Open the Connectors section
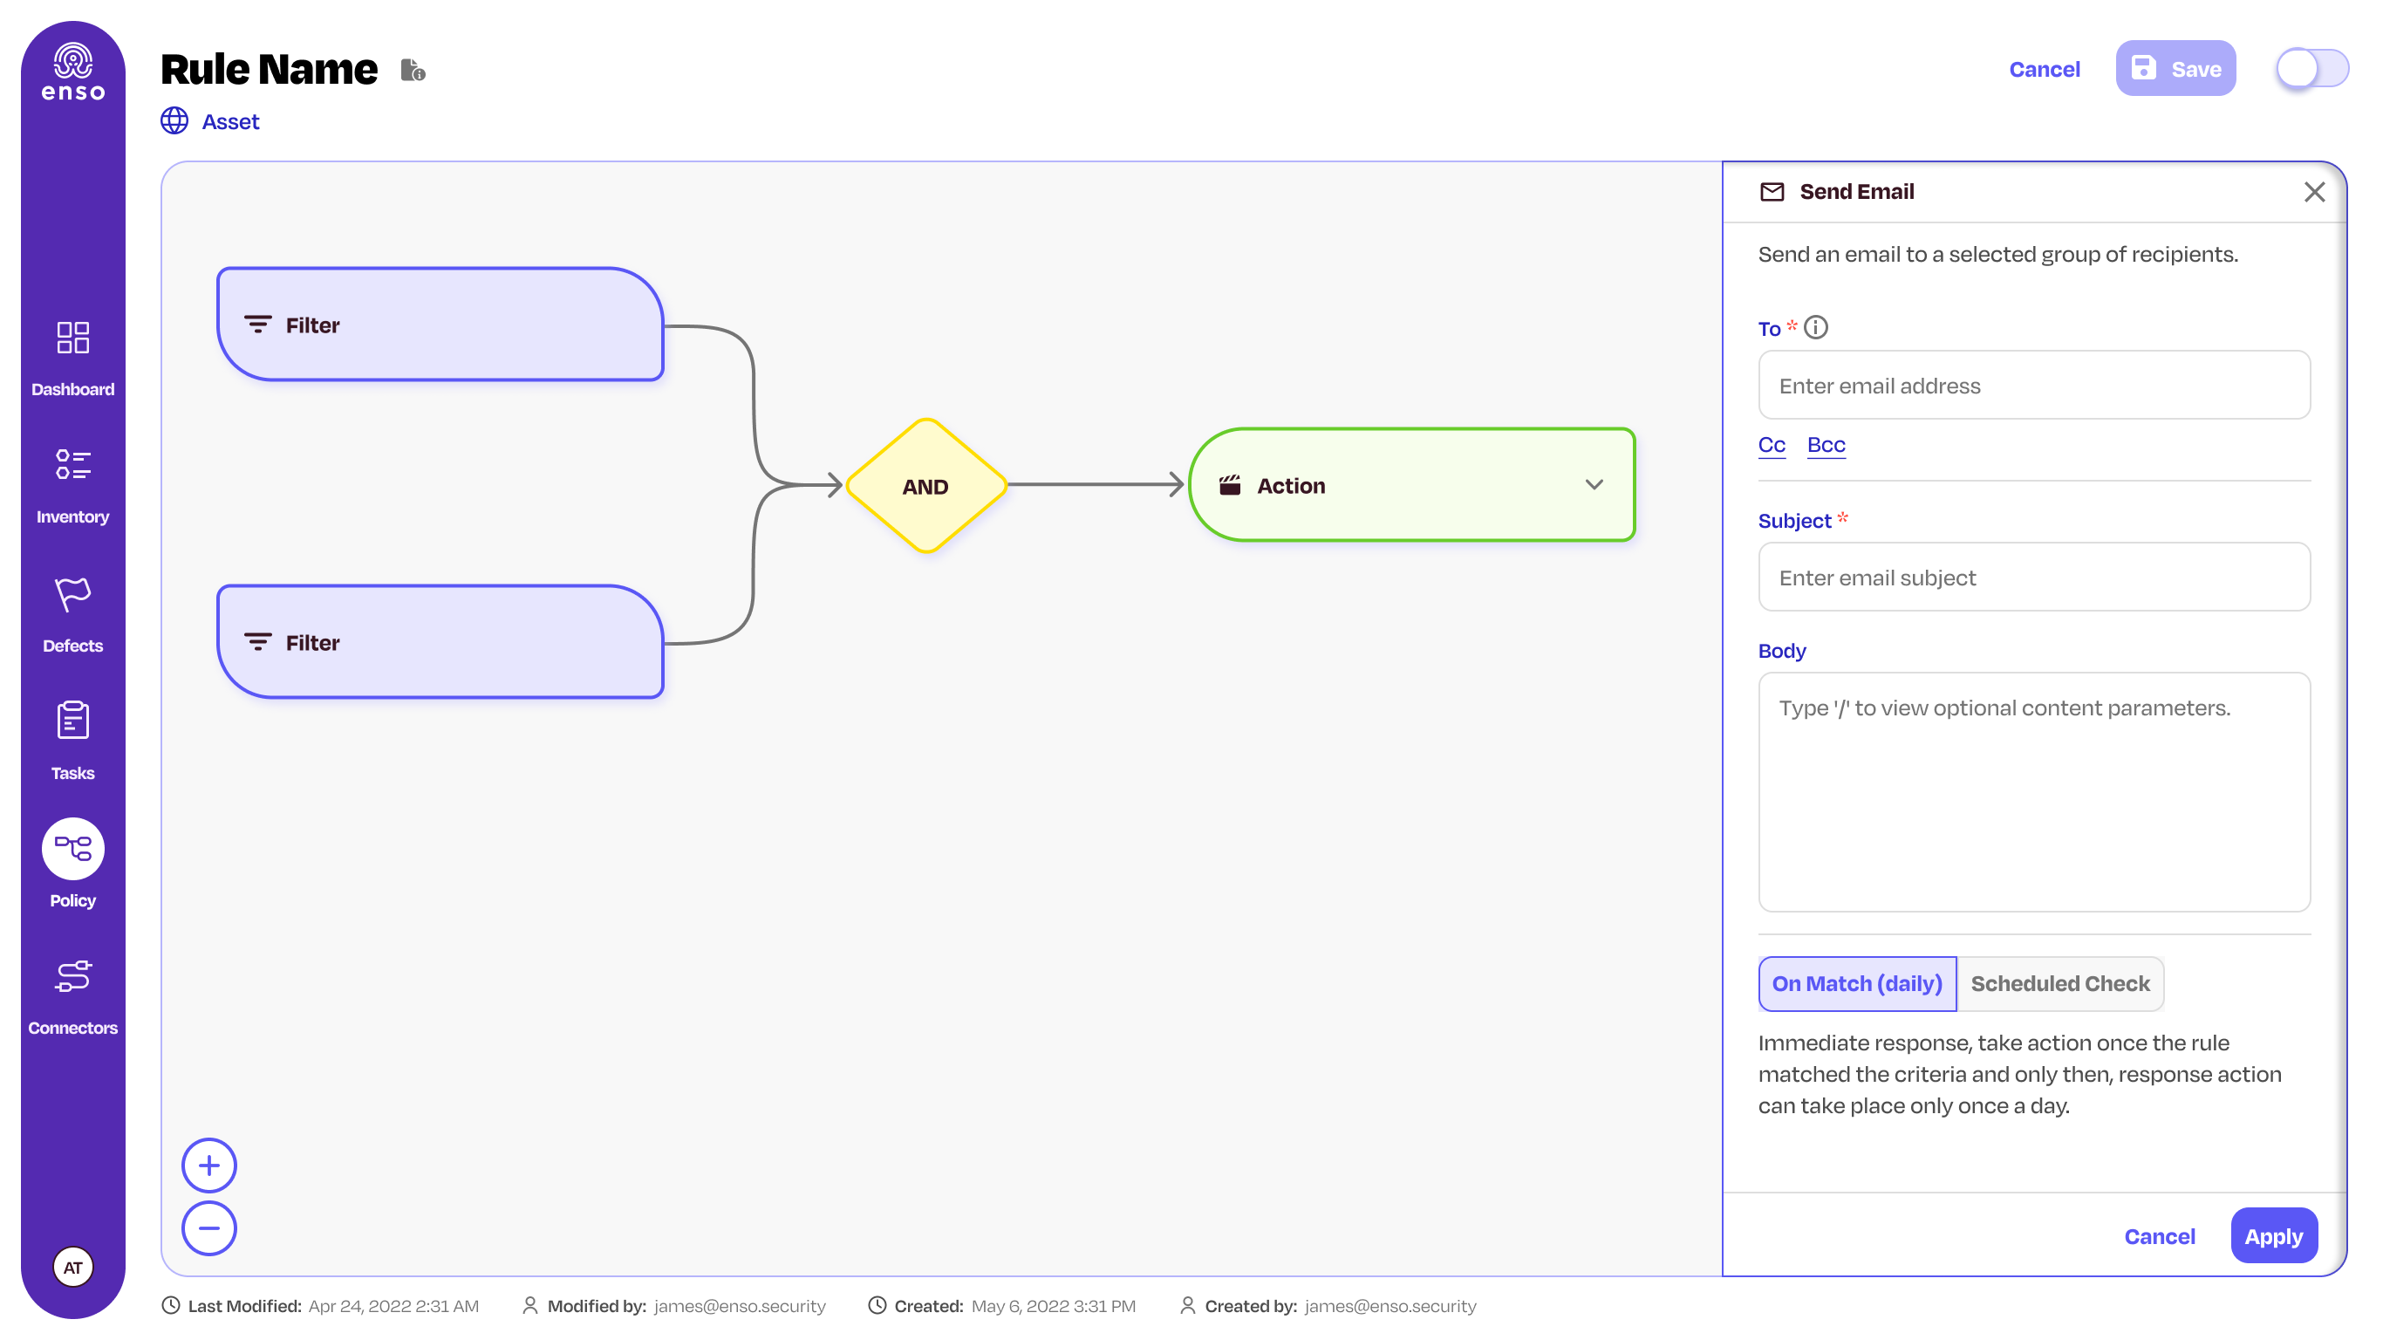The width and height of the screenshot is (2383, 1340). [73, 998]
